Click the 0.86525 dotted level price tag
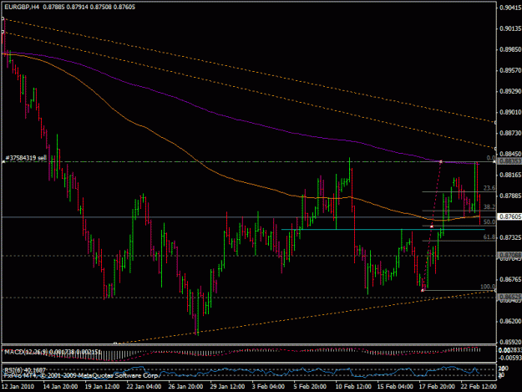 click(509, 296)
